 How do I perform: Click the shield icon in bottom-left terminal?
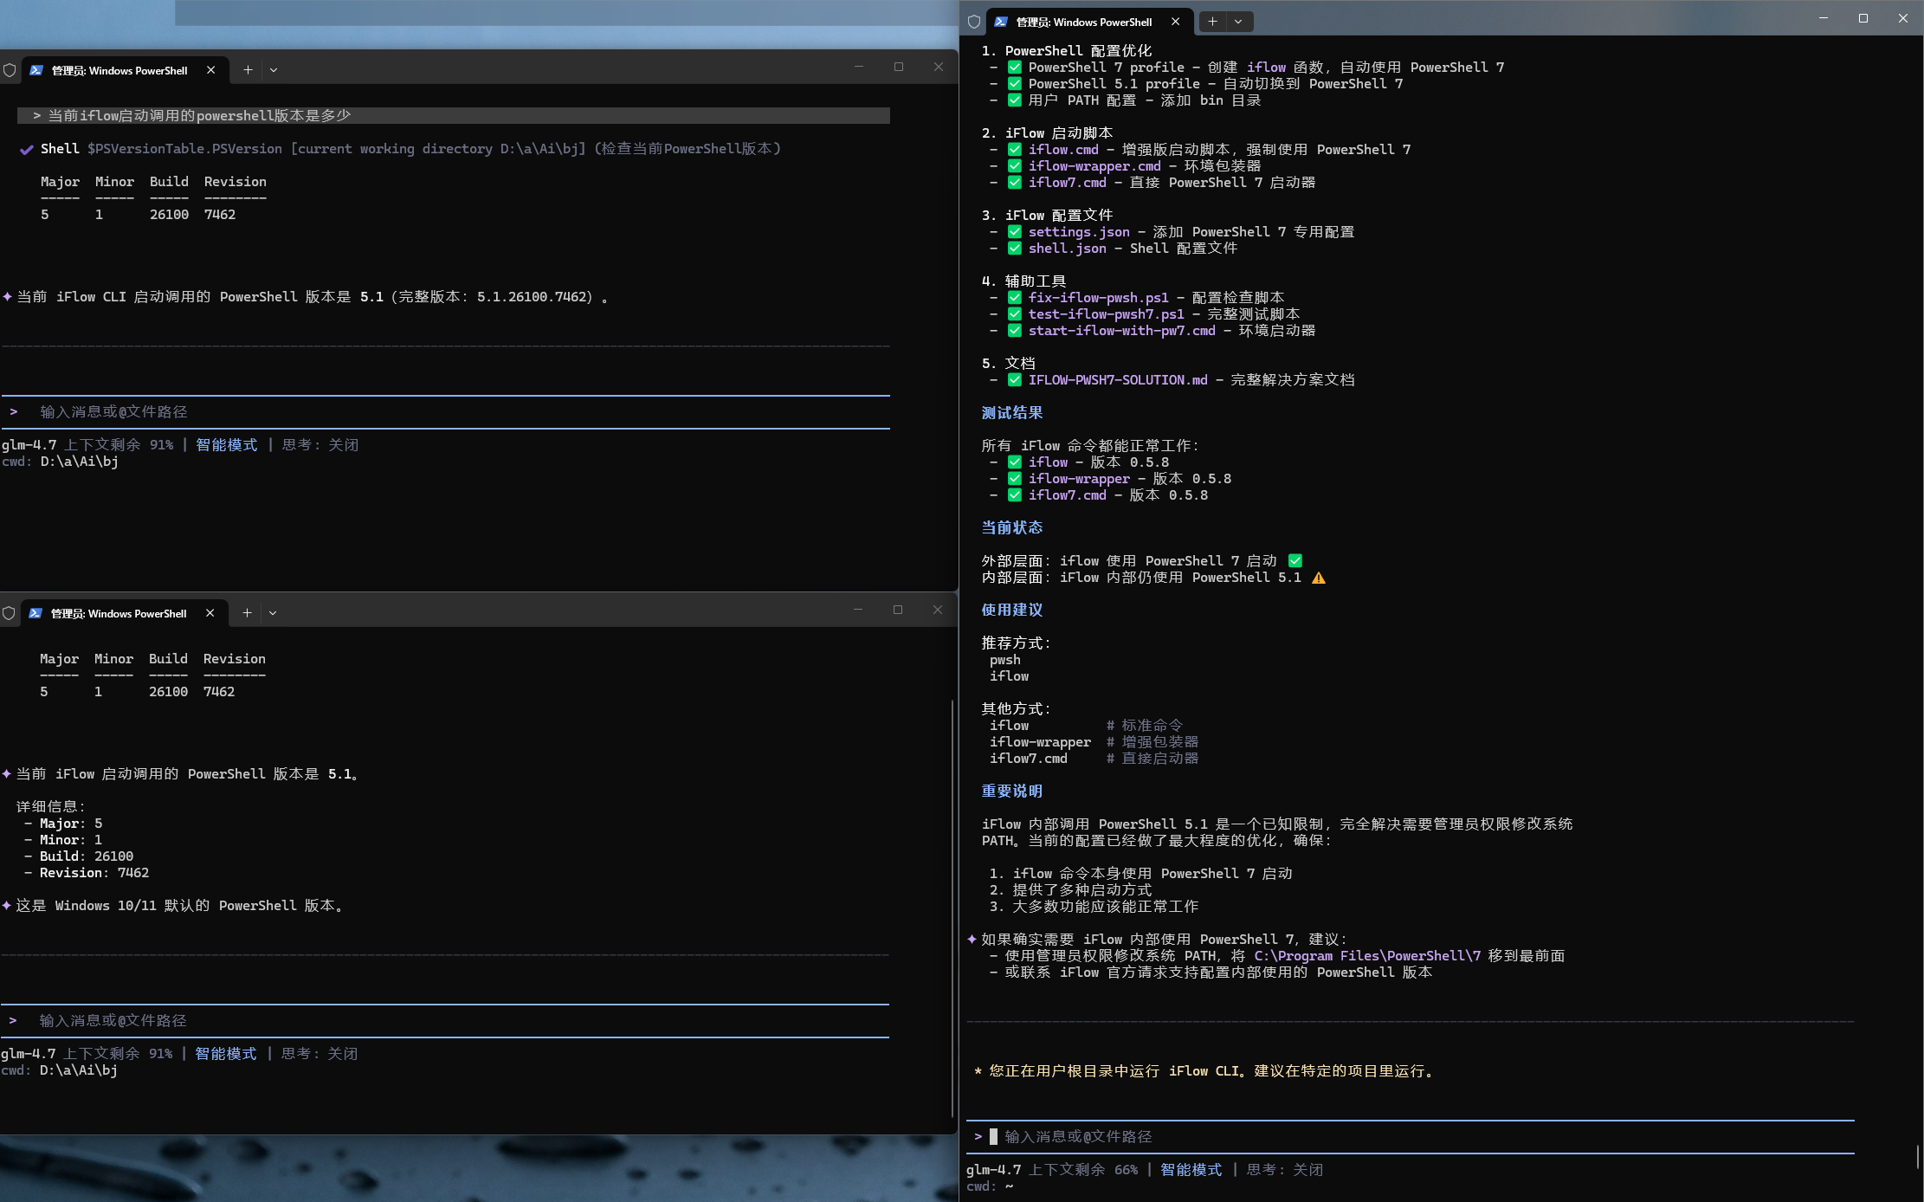9,613
